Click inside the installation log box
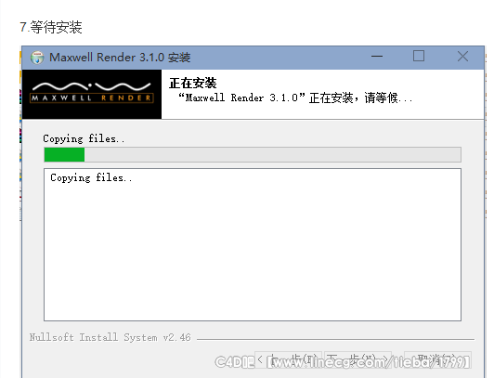The width and height of the screenshot is (494, 378). pos(253,245)
